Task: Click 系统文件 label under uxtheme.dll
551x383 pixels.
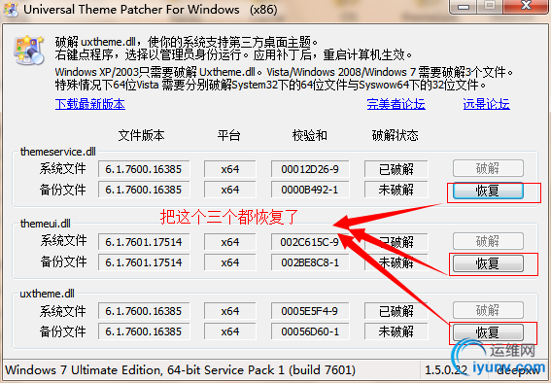Action: [x=63, y=311]
